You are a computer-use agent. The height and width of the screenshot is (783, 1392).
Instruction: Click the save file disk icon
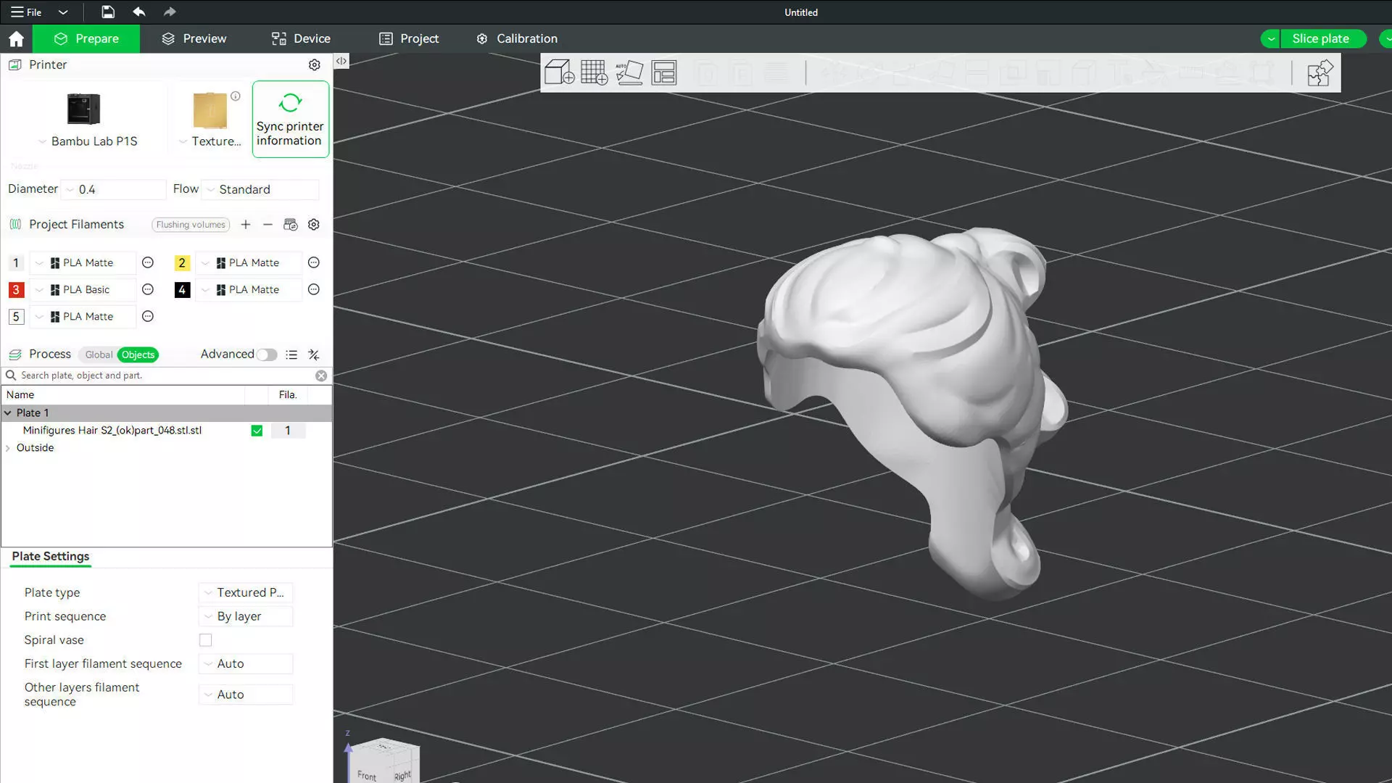(107, 12)
